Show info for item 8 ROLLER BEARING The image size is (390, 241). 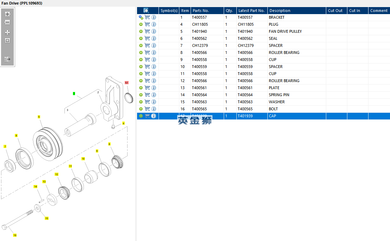[154, 52]
